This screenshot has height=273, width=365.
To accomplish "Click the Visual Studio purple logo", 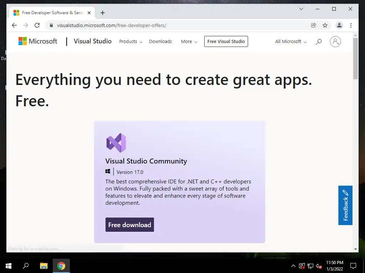I will click(x=116, y=143).
